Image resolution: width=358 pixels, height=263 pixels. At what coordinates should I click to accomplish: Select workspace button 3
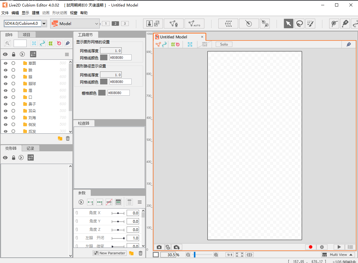[x=125, y=24]
